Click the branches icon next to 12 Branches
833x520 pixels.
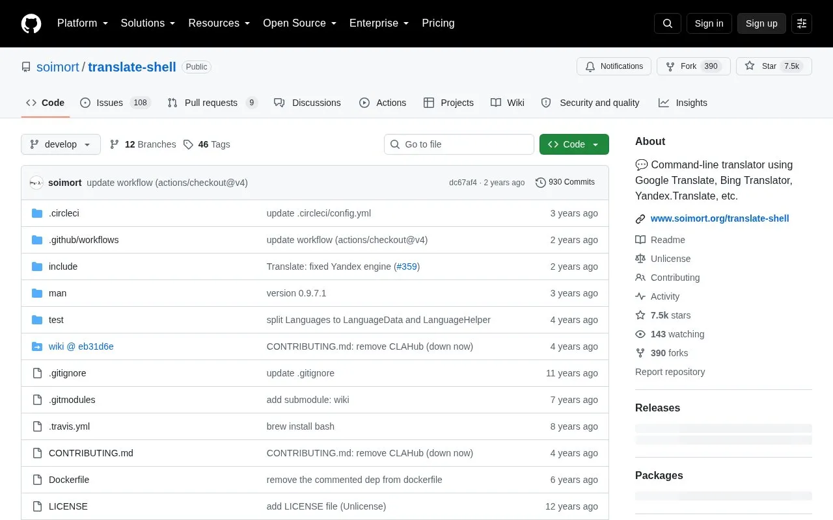click(x=115, y=144)
